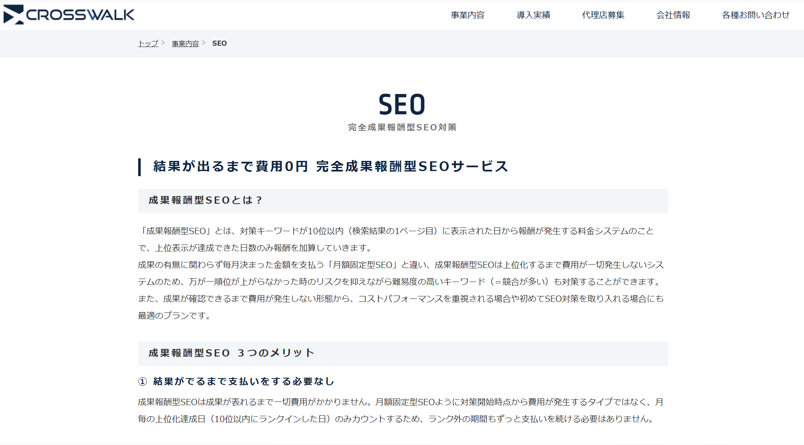This screenshot has height=445, width=804.
Task: Click the breadcrumb chevron after 事業内容
Action: tap(204, 42)
